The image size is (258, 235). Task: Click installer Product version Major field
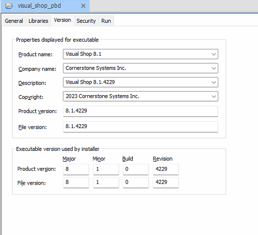(76, 169)
